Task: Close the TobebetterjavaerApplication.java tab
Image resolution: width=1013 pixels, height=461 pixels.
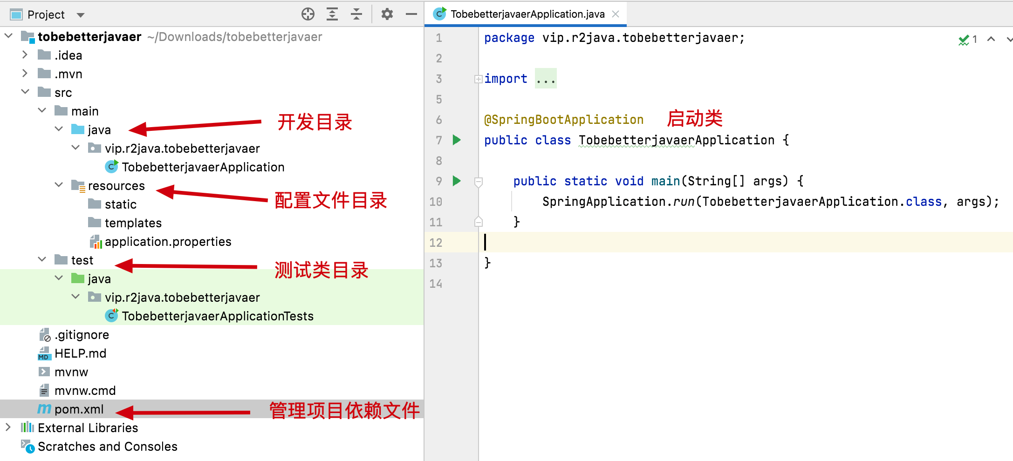Action: click(x=616, y=14)
